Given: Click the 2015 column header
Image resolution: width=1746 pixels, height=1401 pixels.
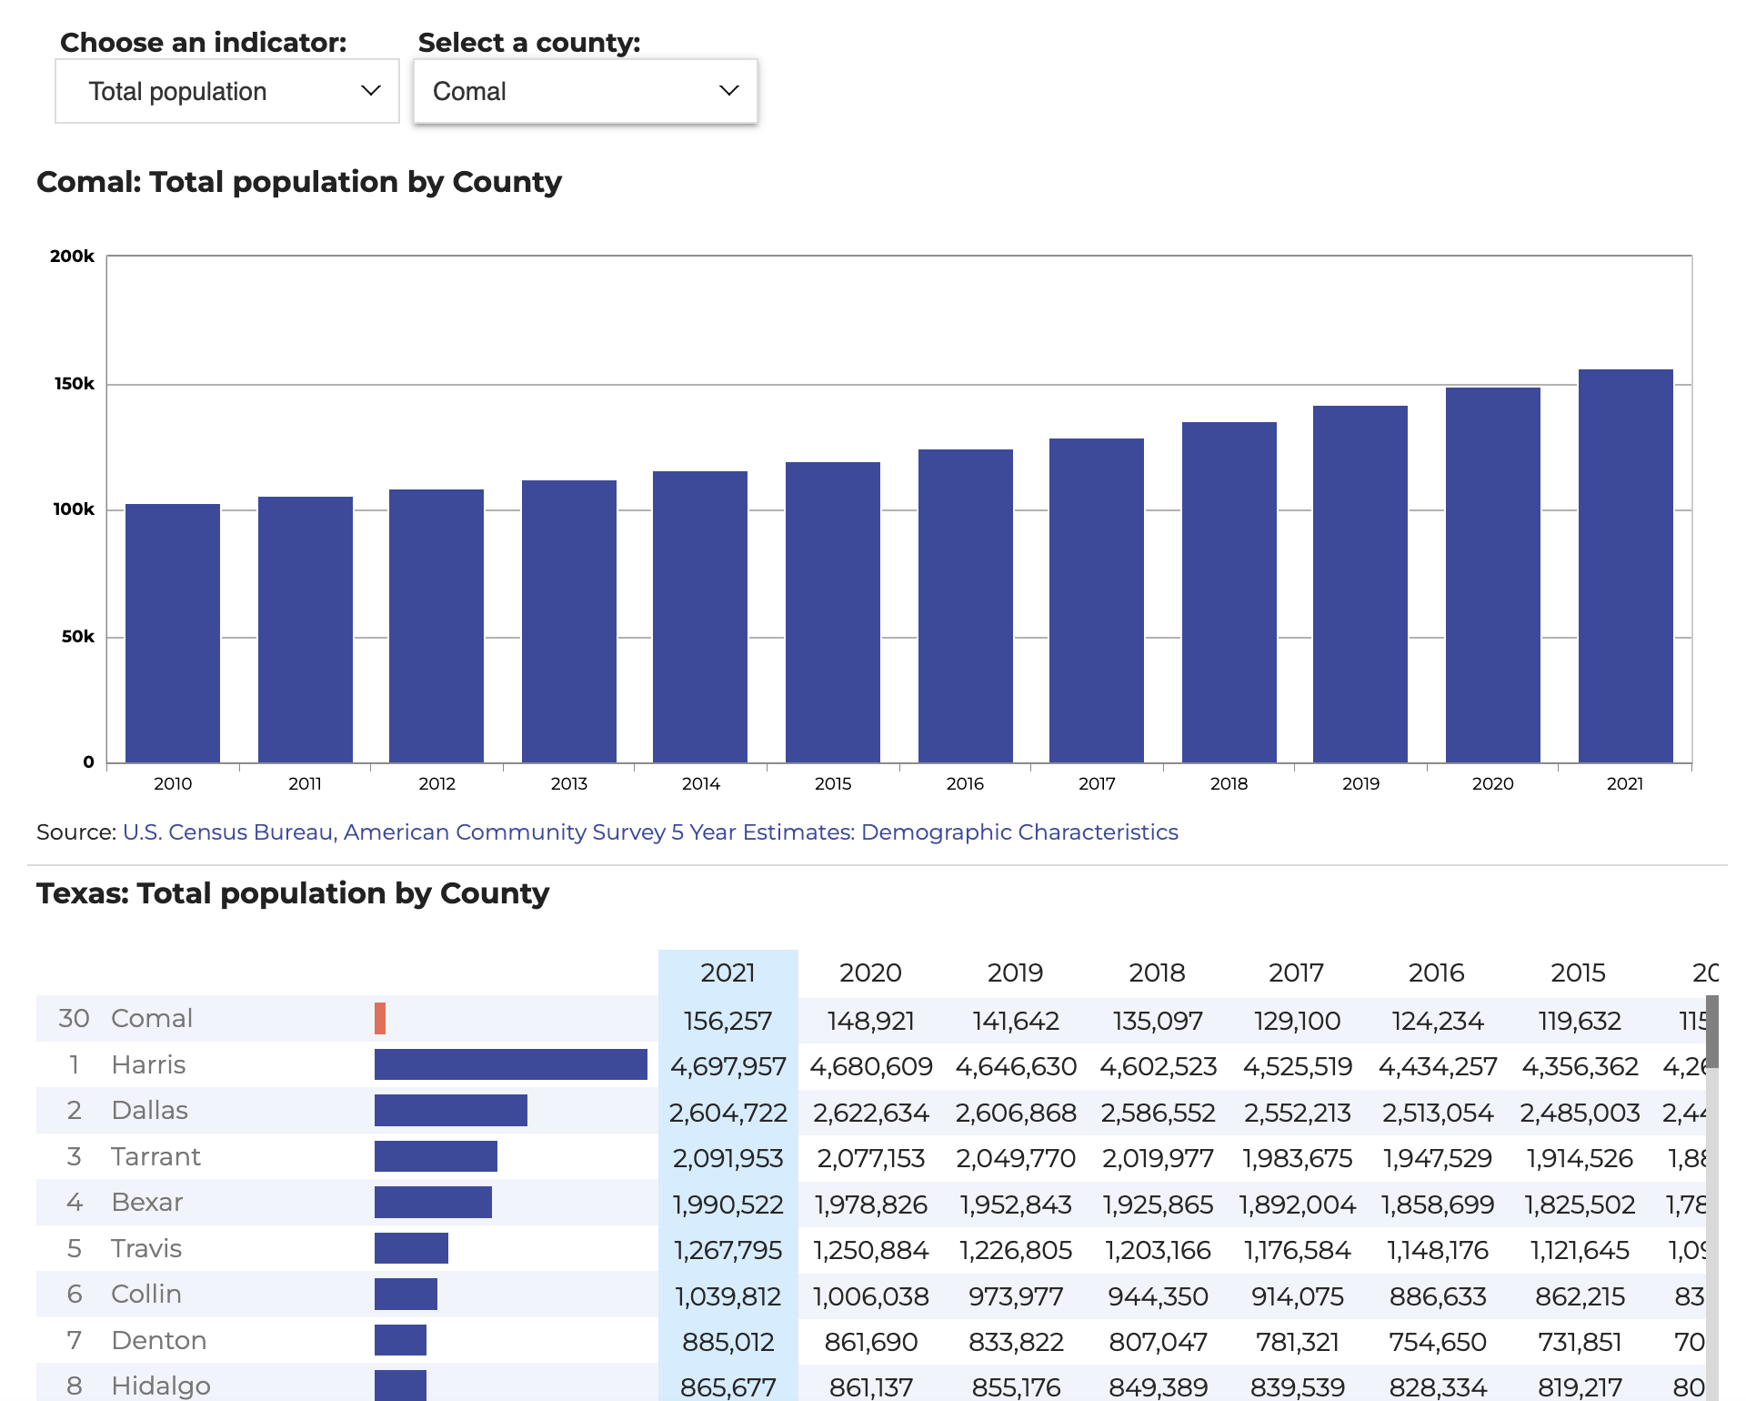Looking at the screenshot, I should pos(1578,973).
